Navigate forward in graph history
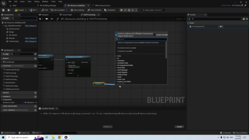The image size is (249, 140). tap(52, 19)
